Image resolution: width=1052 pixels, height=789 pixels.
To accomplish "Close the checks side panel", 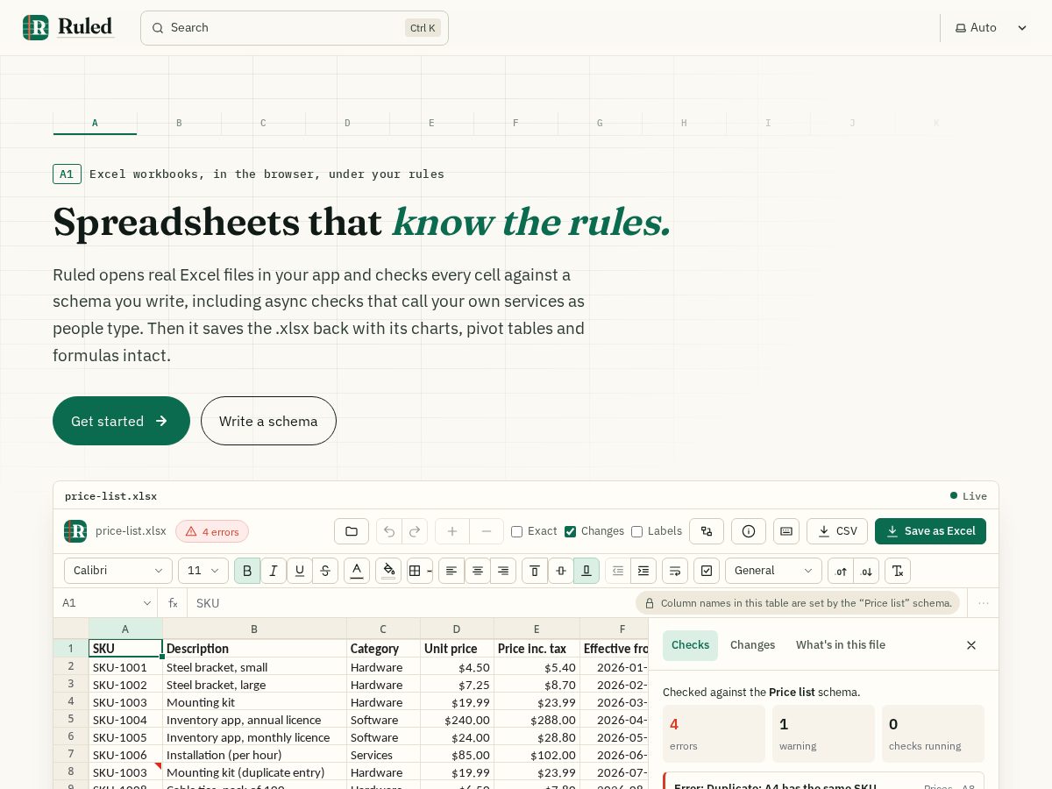I will click(x=971, y=645).
